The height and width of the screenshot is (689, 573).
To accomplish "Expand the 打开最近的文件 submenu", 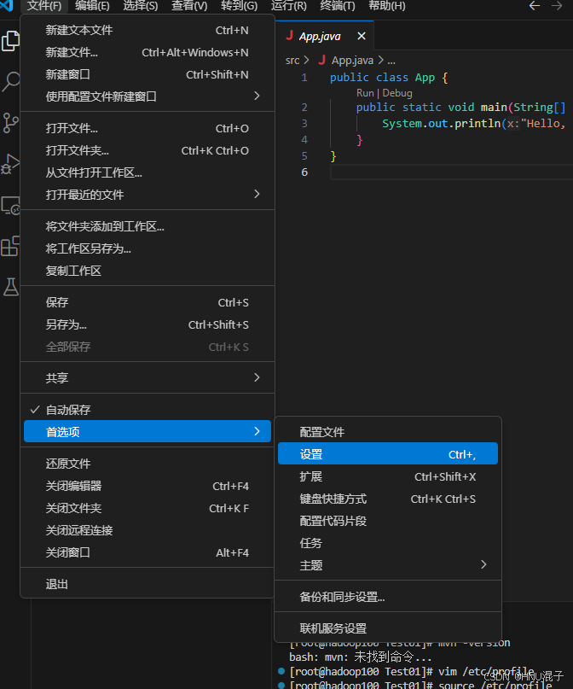I will point(147,195).
